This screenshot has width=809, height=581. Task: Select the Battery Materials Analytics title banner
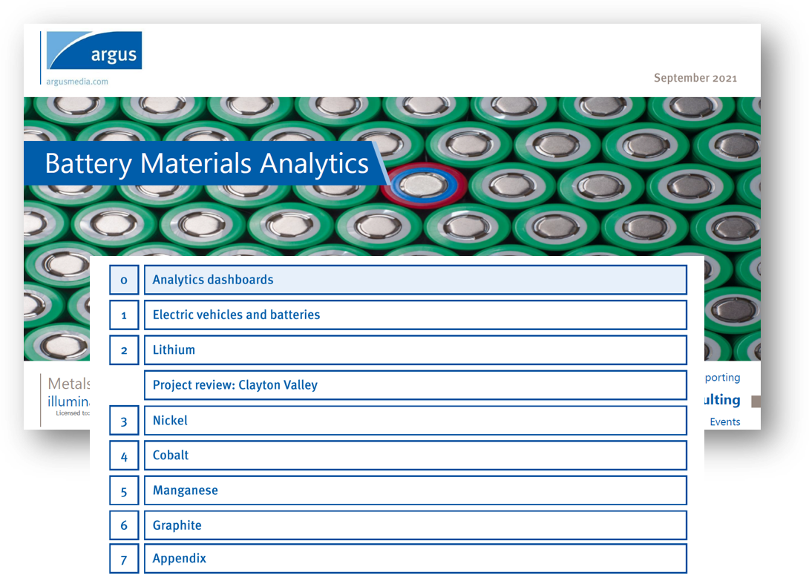click(x=206, y=163)
